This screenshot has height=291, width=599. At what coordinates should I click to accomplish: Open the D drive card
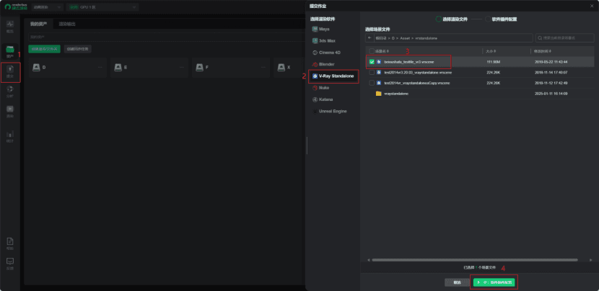tap(68, 68)
